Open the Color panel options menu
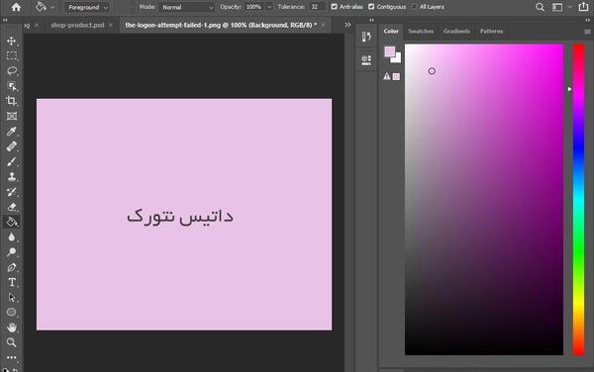 click(587, 32)
